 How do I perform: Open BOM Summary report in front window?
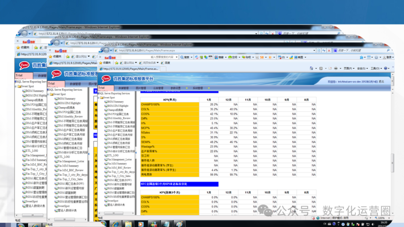[116, 102]
